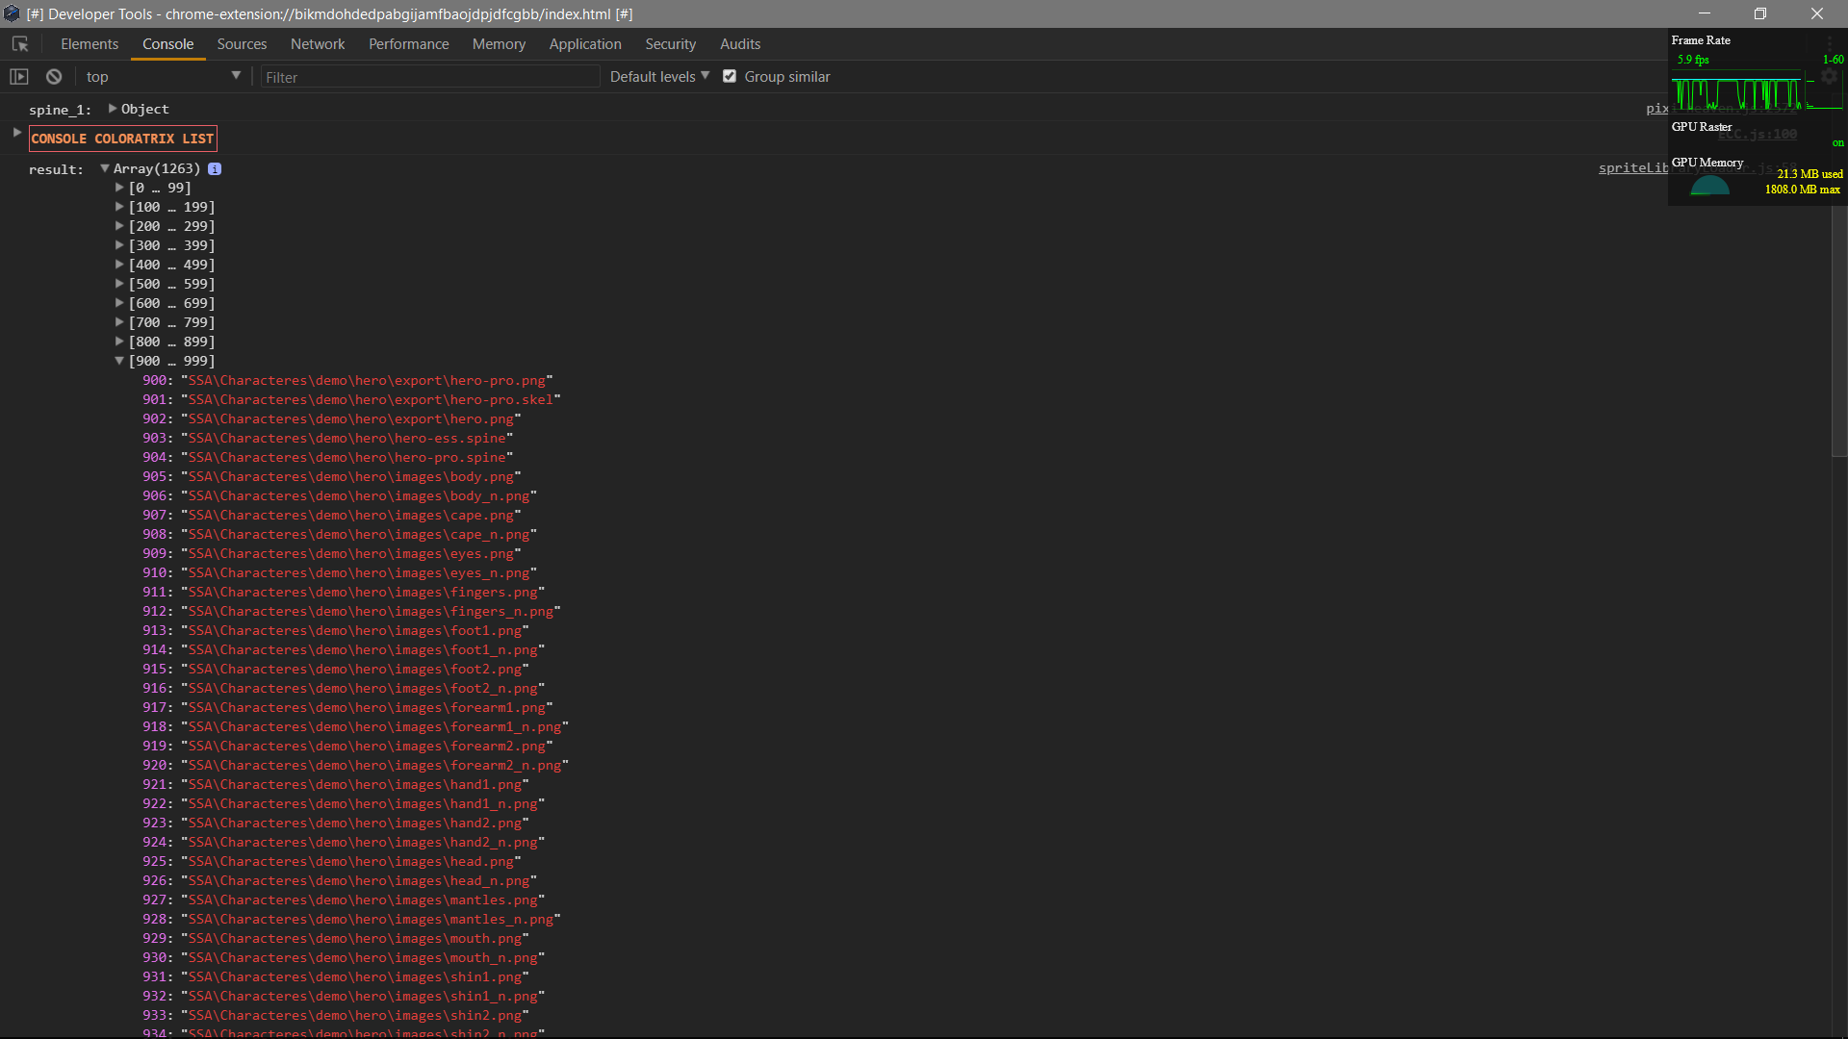Open the Default levels dropdown
This screenshot has width=1848, height=1039.
click(659, 76)
